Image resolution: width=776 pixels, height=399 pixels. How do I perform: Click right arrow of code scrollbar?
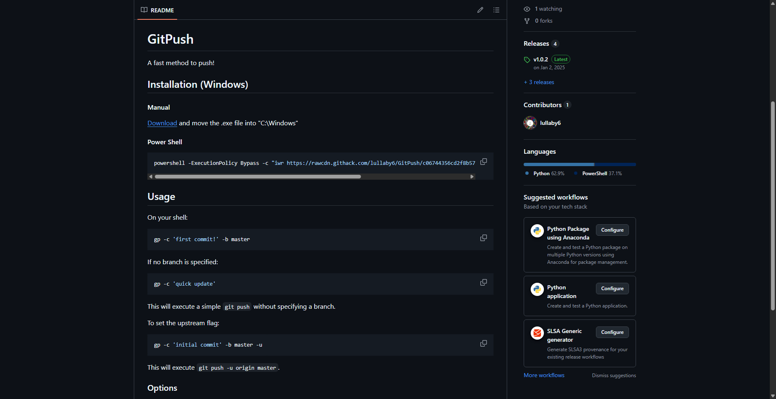click(472, 176)
